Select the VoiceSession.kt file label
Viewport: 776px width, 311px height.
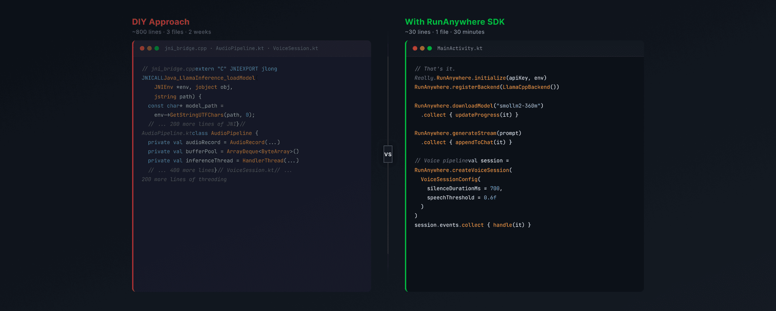coord(295,48)
